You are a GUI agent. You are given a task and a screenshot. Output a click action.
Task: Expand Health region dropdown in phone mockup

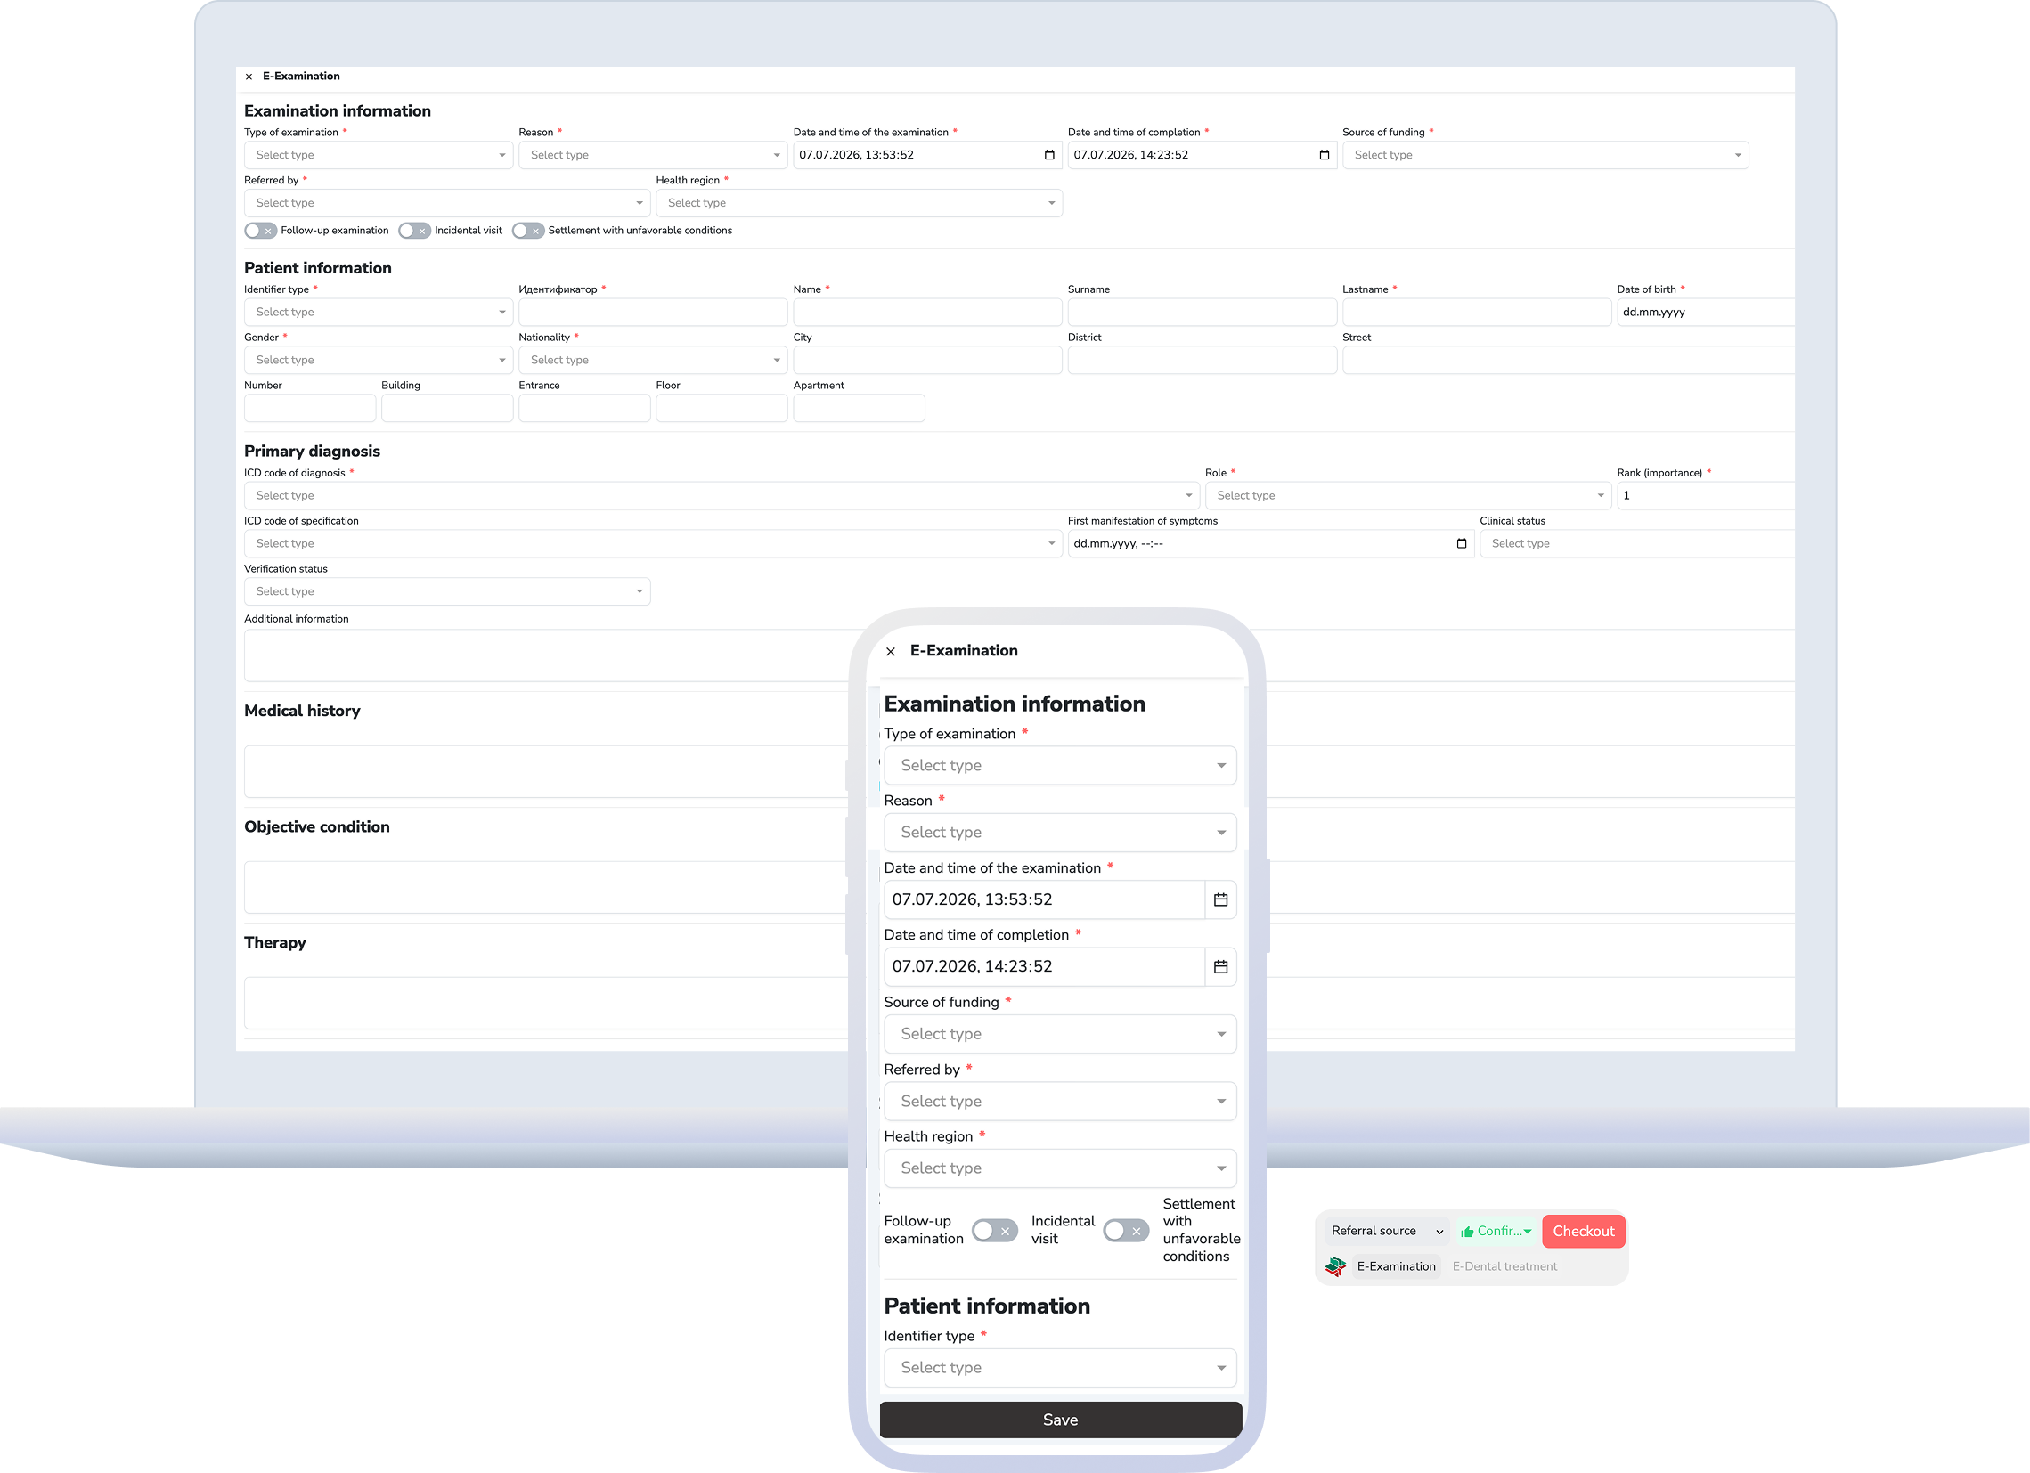(x=1060, y=1168)
